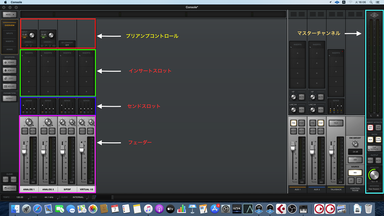384x216 pixels.
Task: Add plugin in first insert slot of S/PDIF
Action: (67, 61)
